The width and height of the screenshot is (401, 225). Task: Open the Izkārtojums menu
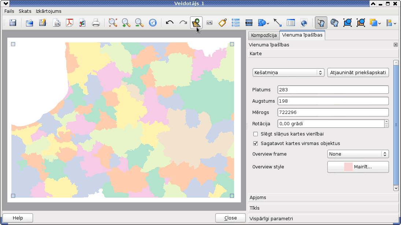coord(49,11)
